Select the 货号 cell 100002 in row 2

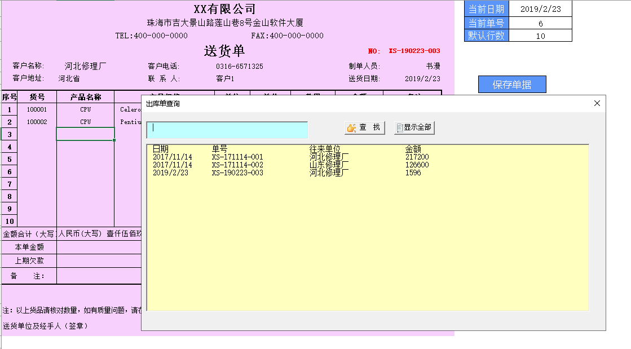(x=37, y=122)
